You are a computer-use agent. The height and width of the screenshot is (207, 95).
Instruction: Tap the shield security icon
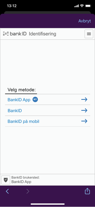point(6,180)
